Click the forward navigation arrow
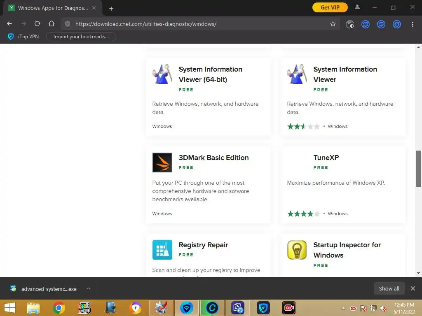 (x=23, y=23)
